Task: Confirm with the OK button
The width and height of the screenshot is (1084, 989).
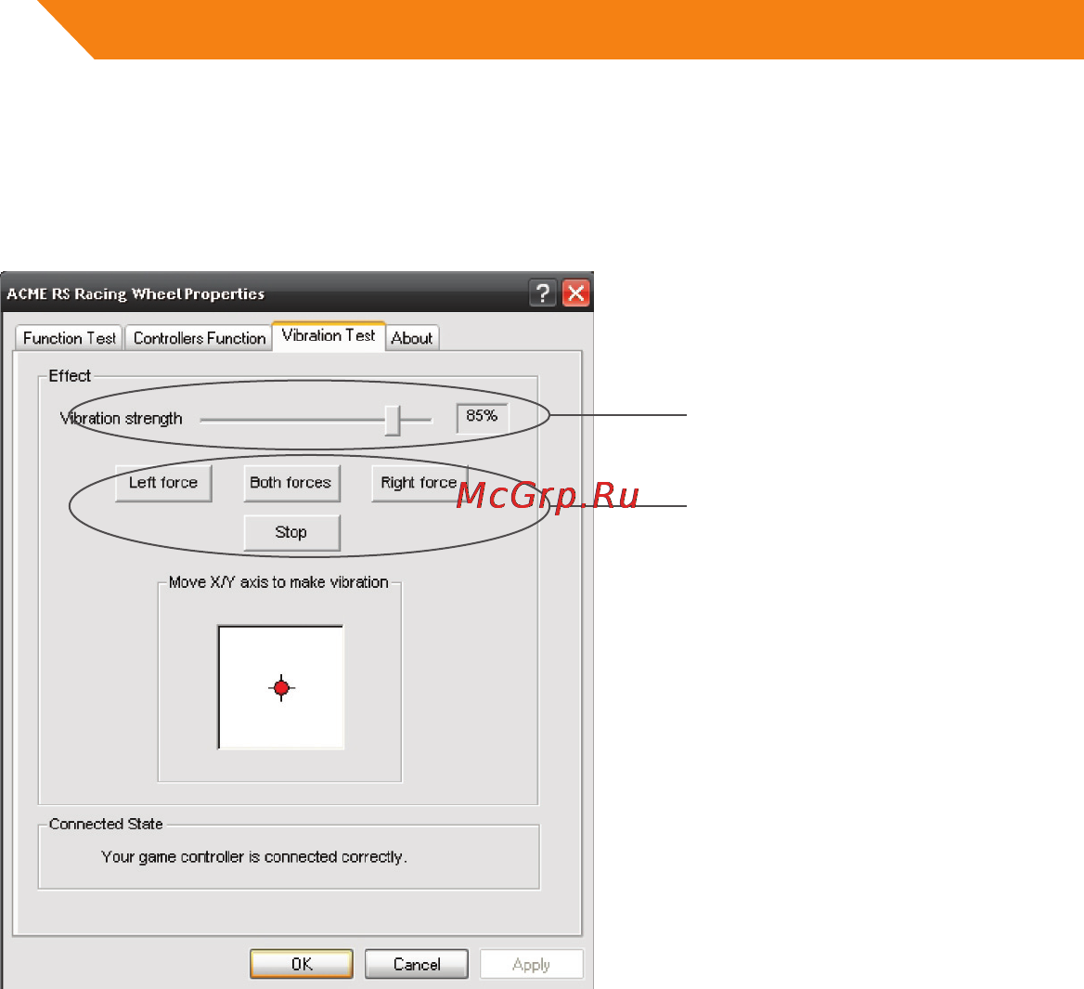Action: point(302,964)
